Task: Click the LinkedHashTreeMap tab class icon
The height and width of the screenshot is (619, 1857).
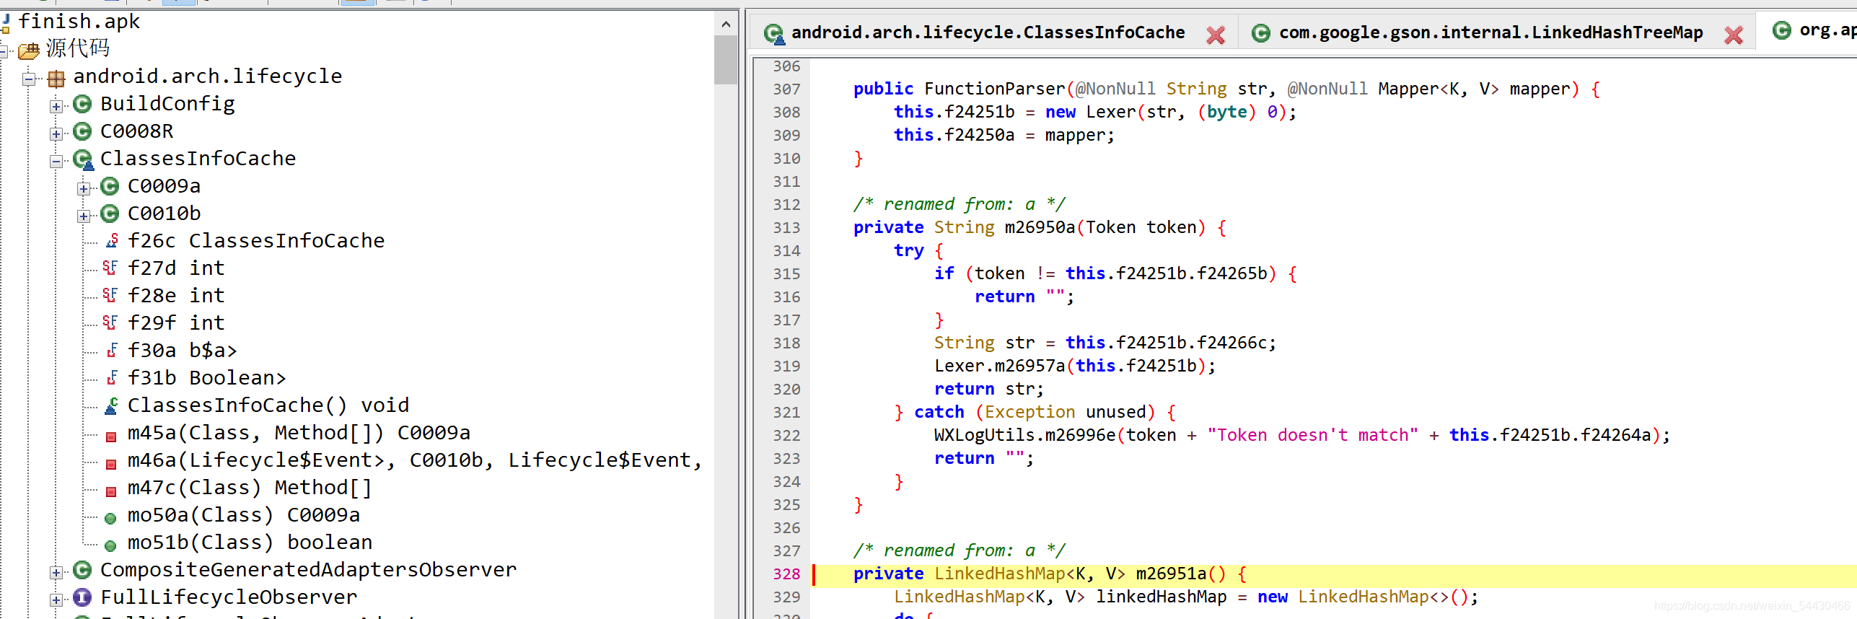Action: (x=1260, y=33)
